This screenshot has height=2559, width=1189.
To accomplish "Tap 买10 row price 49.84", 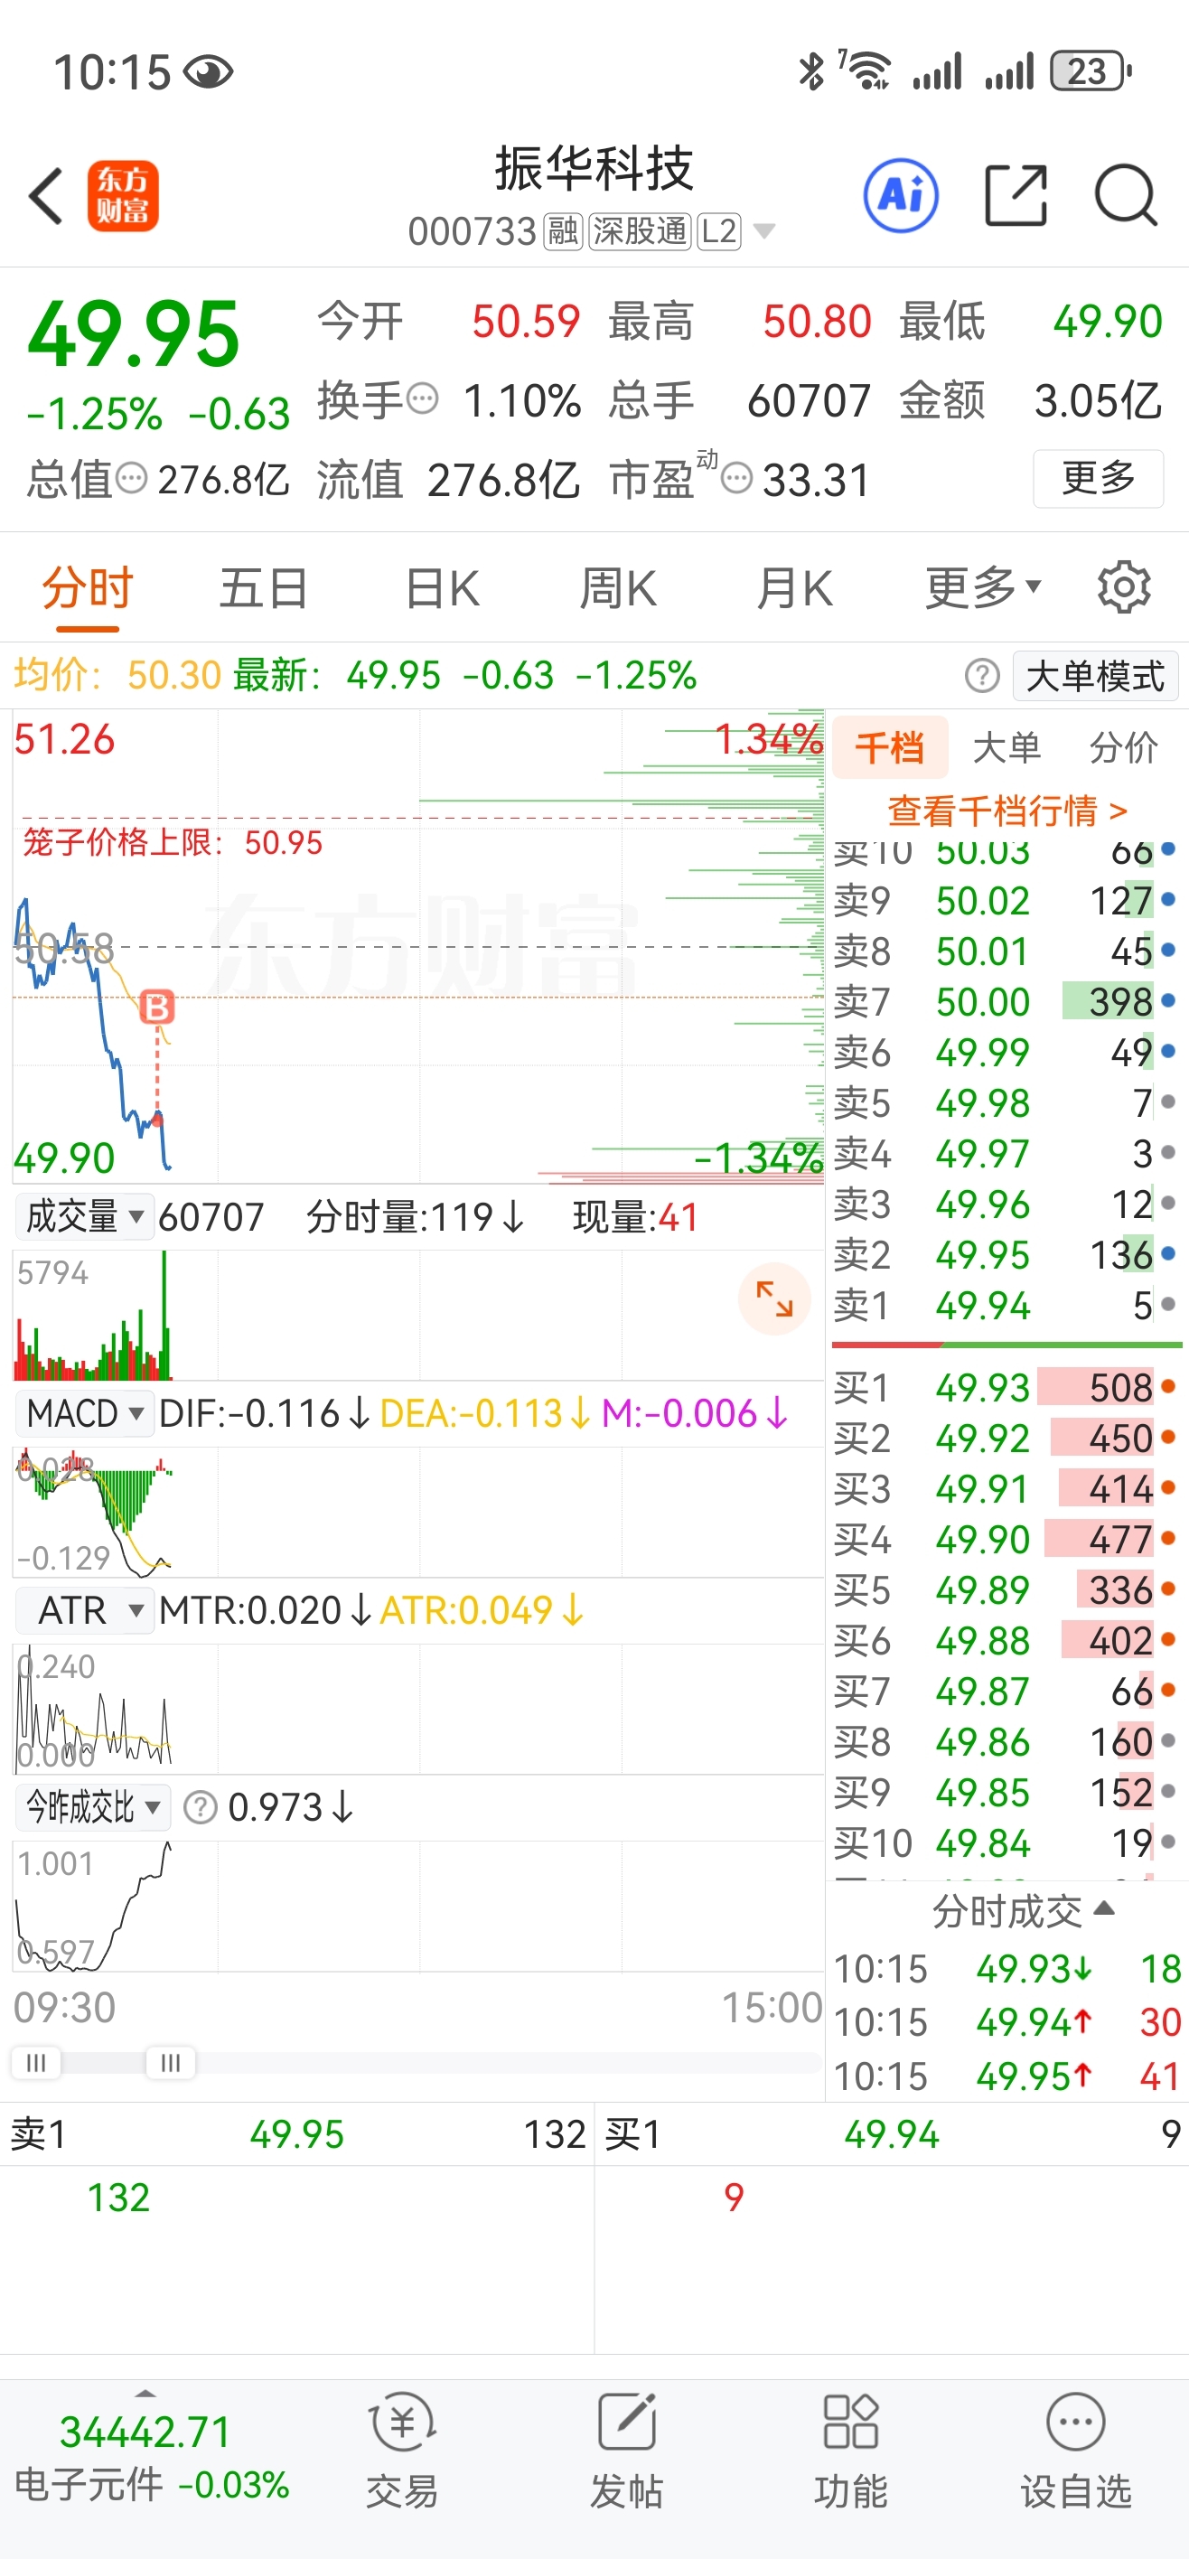I will [982, 1843].
